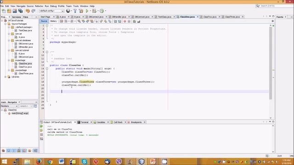The width and height of the screenshot is (294, 165).
Task: Expand the Libraries tree node
Action: (6, 77)
